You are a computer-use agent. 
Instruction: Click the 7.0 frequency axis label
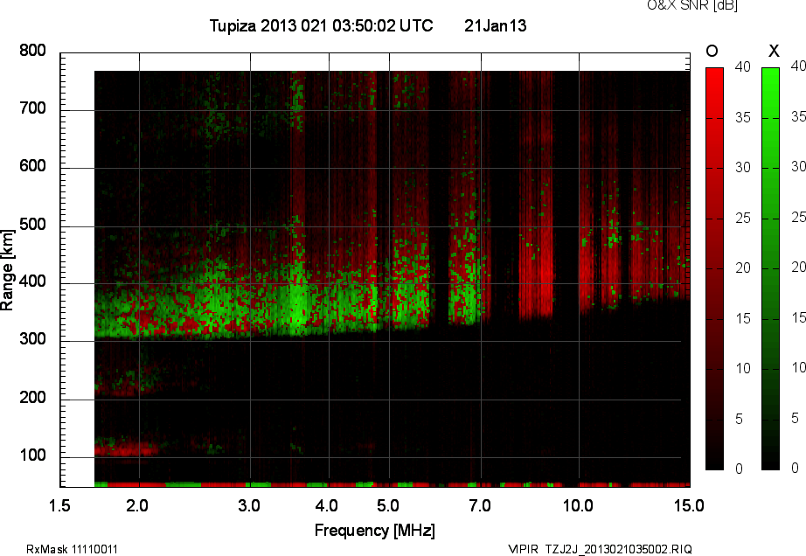480,506
